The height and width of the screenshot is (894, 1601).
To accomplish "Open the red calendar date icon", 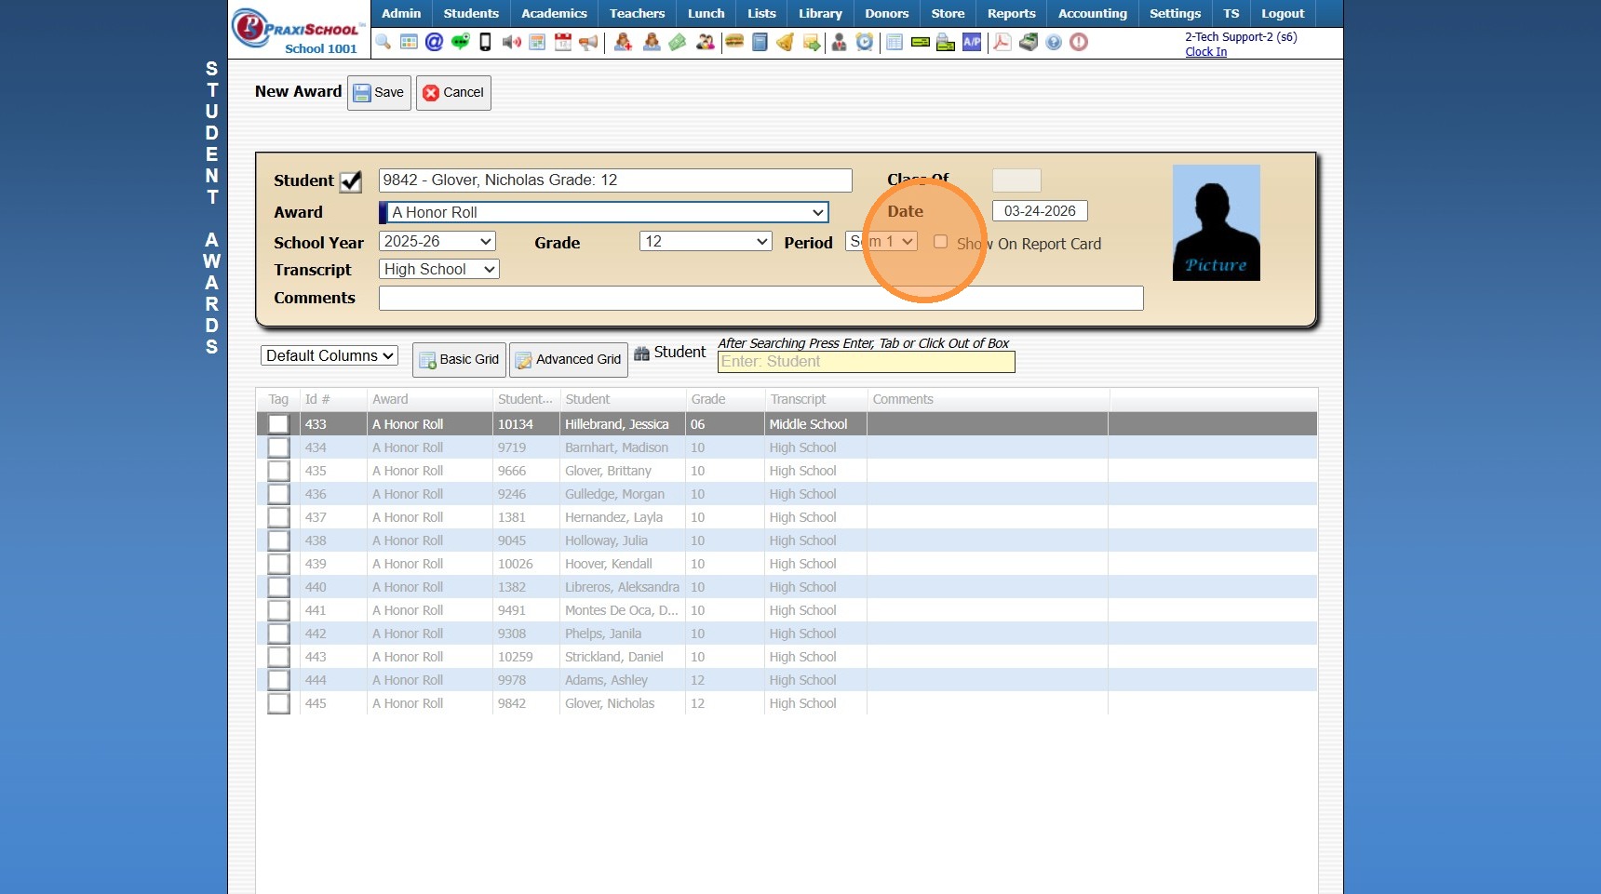I will pos(563,42).
